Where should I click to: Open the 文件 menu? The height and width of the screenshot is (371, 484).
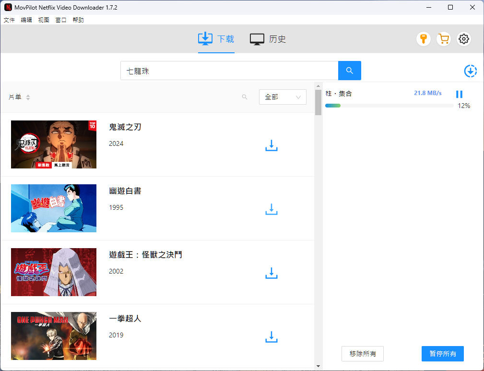(x=9, y=20)
